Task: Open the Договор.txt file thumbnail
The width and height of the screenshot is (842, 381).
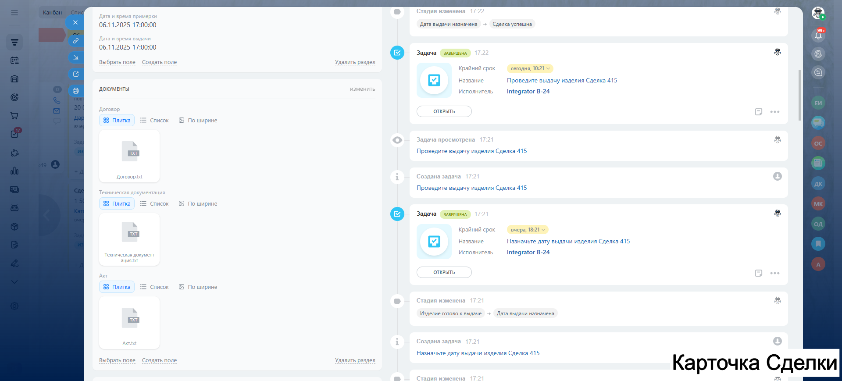Action: pyautogui.click(x=129, y=156)
